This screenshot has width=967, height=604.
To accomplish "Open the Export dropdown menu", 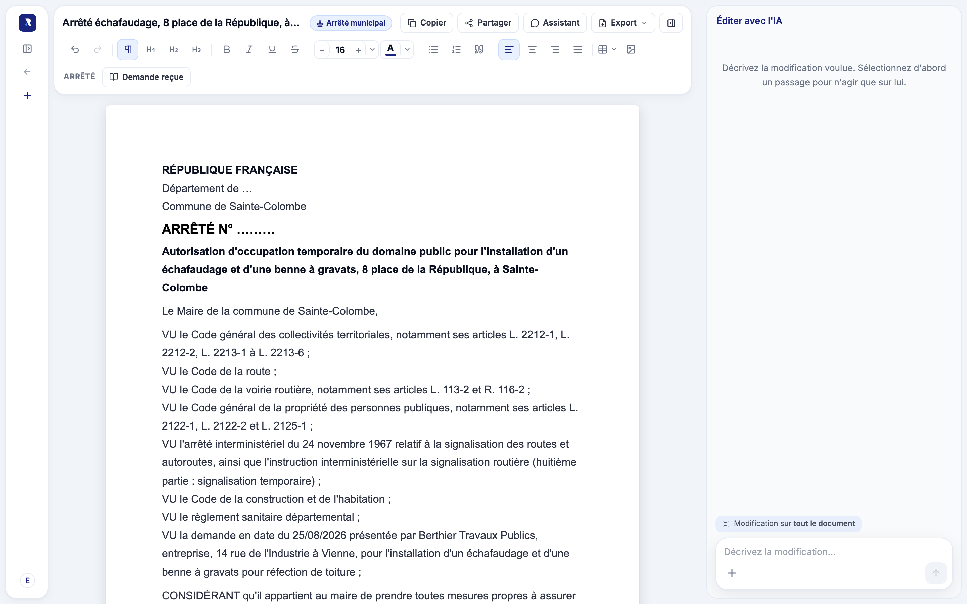I will 623,23.
